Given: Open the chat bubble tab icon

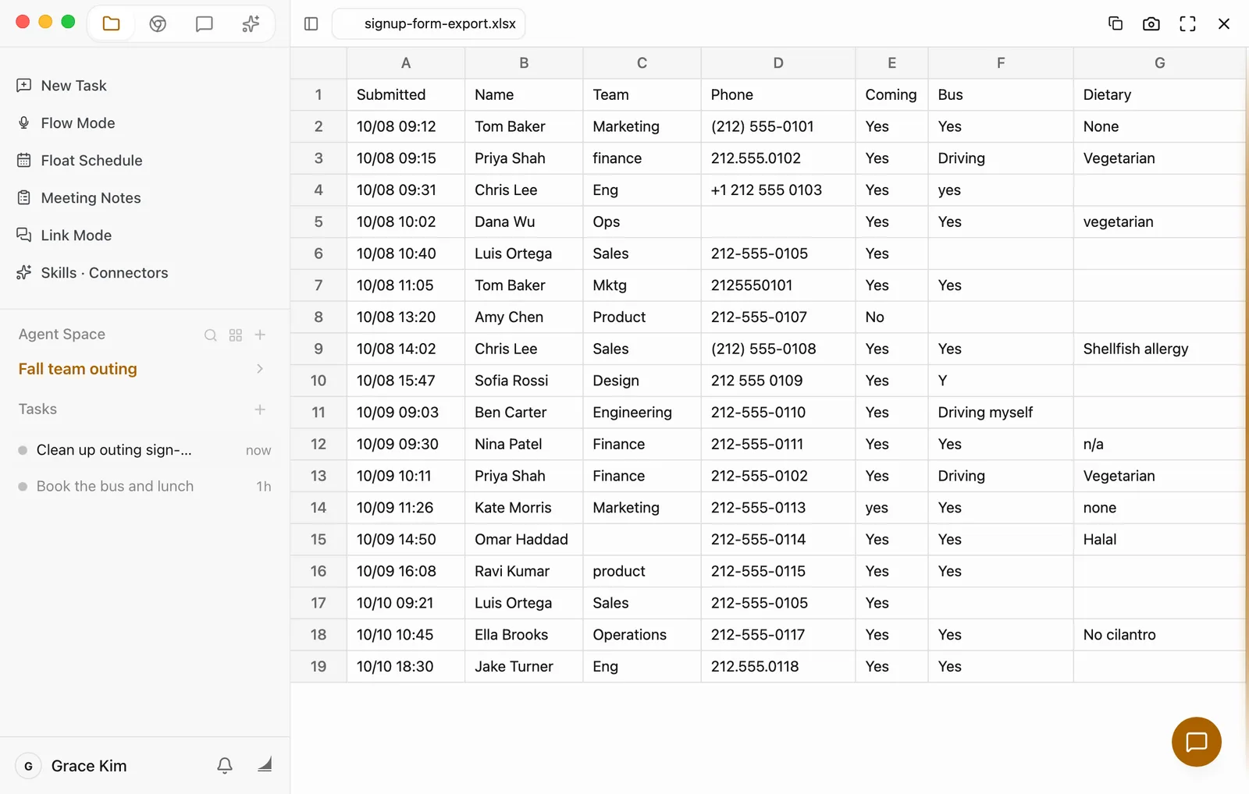Looking at the screenshot, I should pos(205,23).
